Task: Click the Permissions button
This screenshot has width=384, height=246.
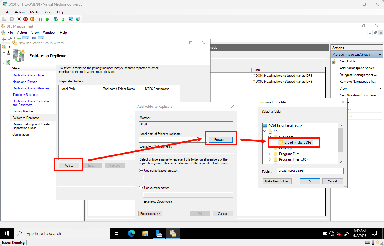Action: tap(150, 213)
